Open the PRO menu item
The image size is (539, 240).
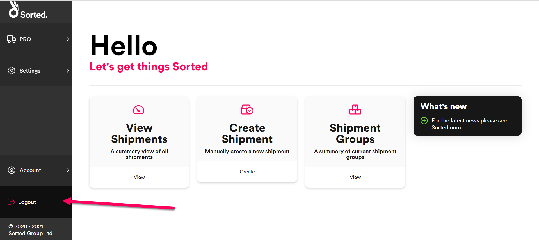36,39
